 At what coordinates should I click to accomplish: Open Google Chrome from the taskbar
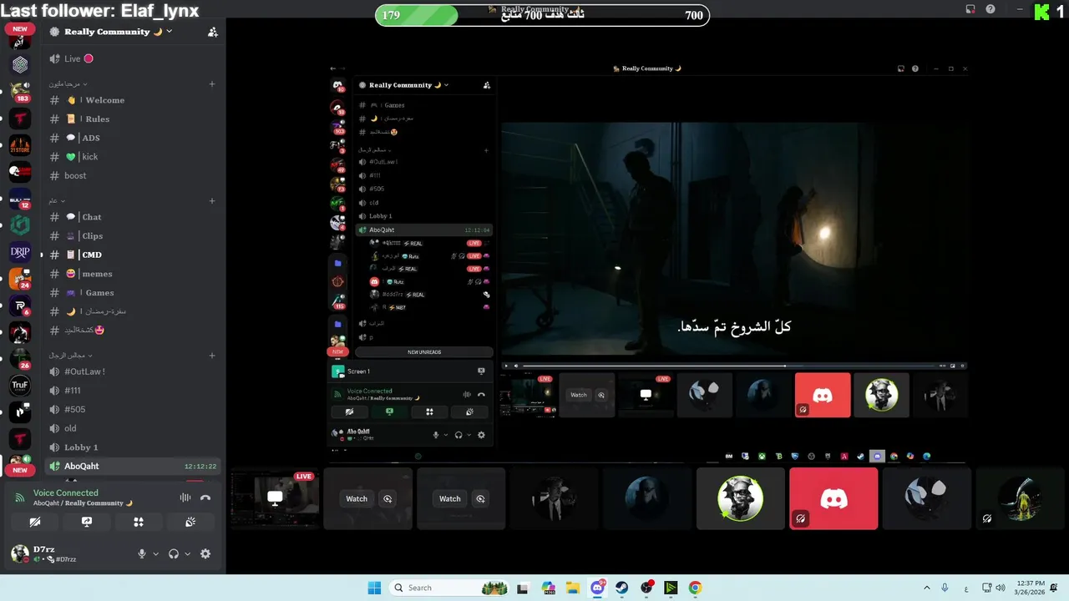click(695, 588)
